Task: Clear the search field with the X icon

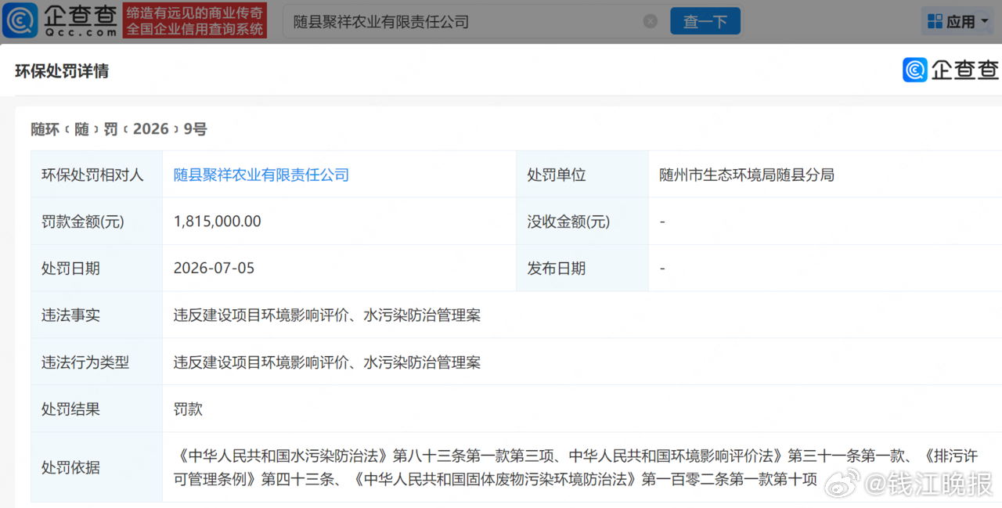Action: click(651, 21)
